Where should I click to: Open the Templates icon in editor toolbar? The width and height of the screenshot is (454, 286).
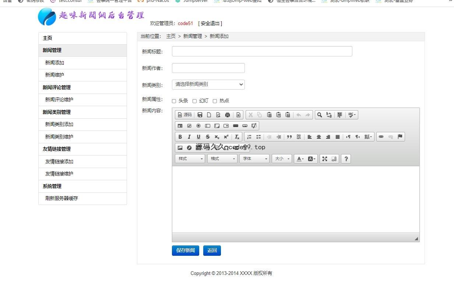[x=238, y=115]
